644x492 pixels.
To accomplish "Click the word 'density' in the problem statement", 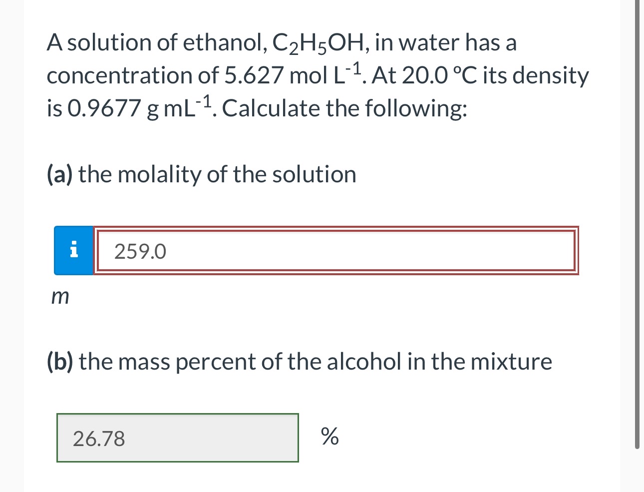I will coord(551,75).
